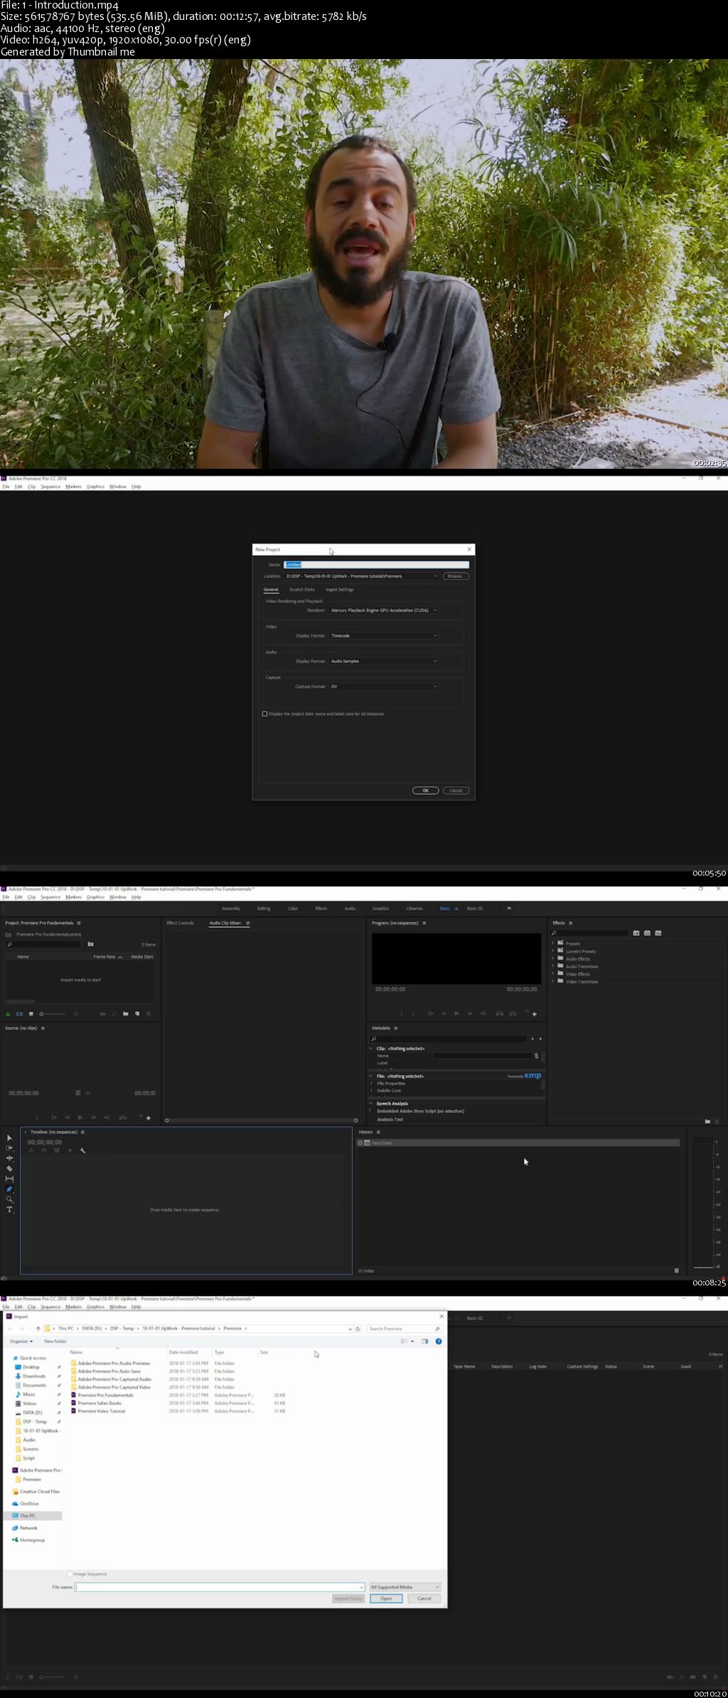Select the Ripple Edit tool
Screen dimensions: 728x1698
click(9, 1158)
